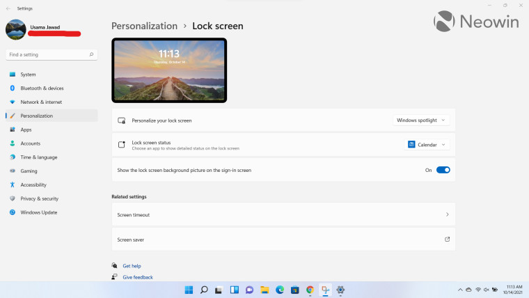Open Privacy & security settings
Image resolution: width=529 pixels, height=298 pixels.
click(52, 198)
